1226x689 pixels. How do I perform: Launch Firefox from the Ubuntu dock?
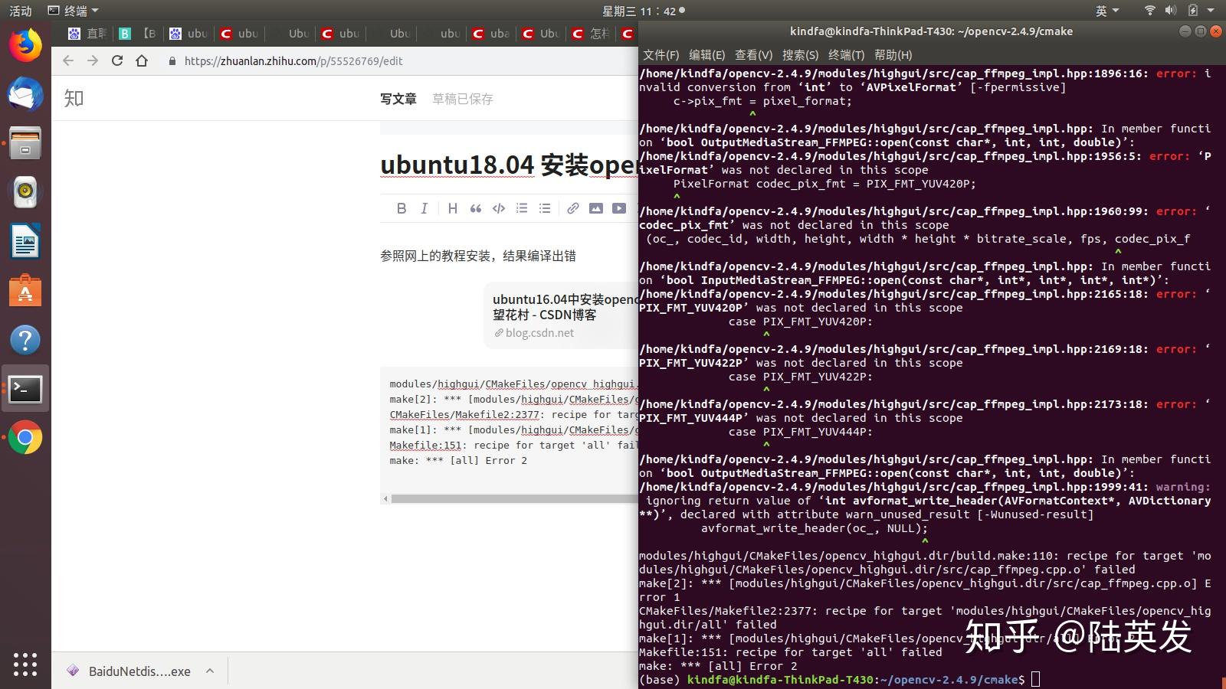click(25, 45)
